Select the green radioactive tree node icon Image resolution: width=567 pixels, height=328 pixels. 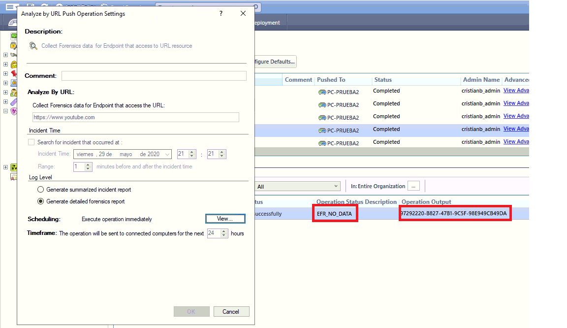click(14, 167)
